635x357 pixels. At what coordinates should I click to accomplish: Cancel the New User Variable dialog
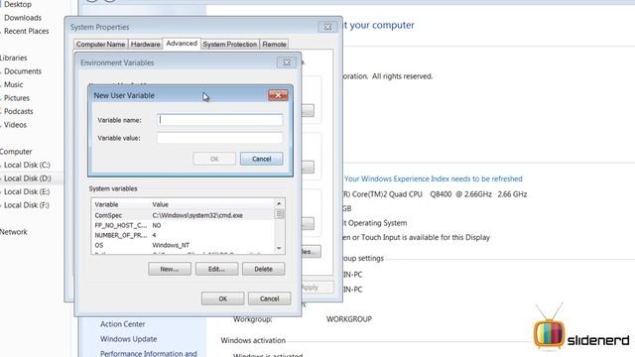click(x=261, y=159)
